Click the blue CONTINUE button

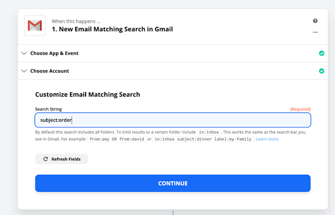[x=173, y=183]
